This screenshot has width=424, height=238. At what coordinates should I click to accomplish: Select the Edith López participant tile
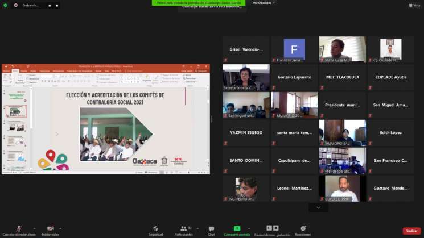[390, 132]
